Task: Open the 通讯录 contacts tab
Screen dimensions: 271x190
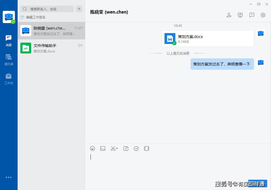Action: pos(9,60)
